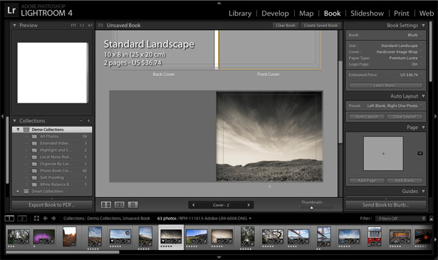
Task: Open Paper Type dropdown Premium Lustre
Action: pyautogui.click(x=406, y=58)
